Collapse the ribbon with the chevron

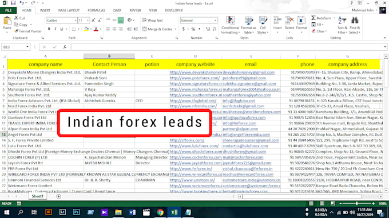click(384, 38)
